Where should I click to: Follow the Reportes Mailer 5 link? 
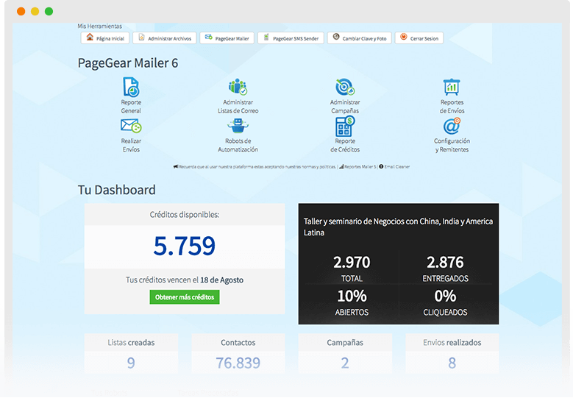(x=360, y=167)
